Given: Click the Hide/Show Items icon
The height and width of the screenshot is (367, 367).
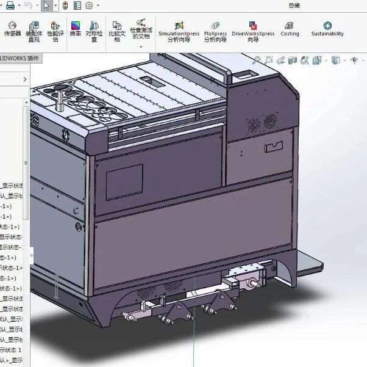Looking at the screenshot, I should [354, 60].
